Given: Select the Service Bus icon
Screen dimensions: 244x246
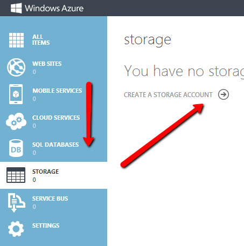Looking at the screenshot, I should coord(16,202).
